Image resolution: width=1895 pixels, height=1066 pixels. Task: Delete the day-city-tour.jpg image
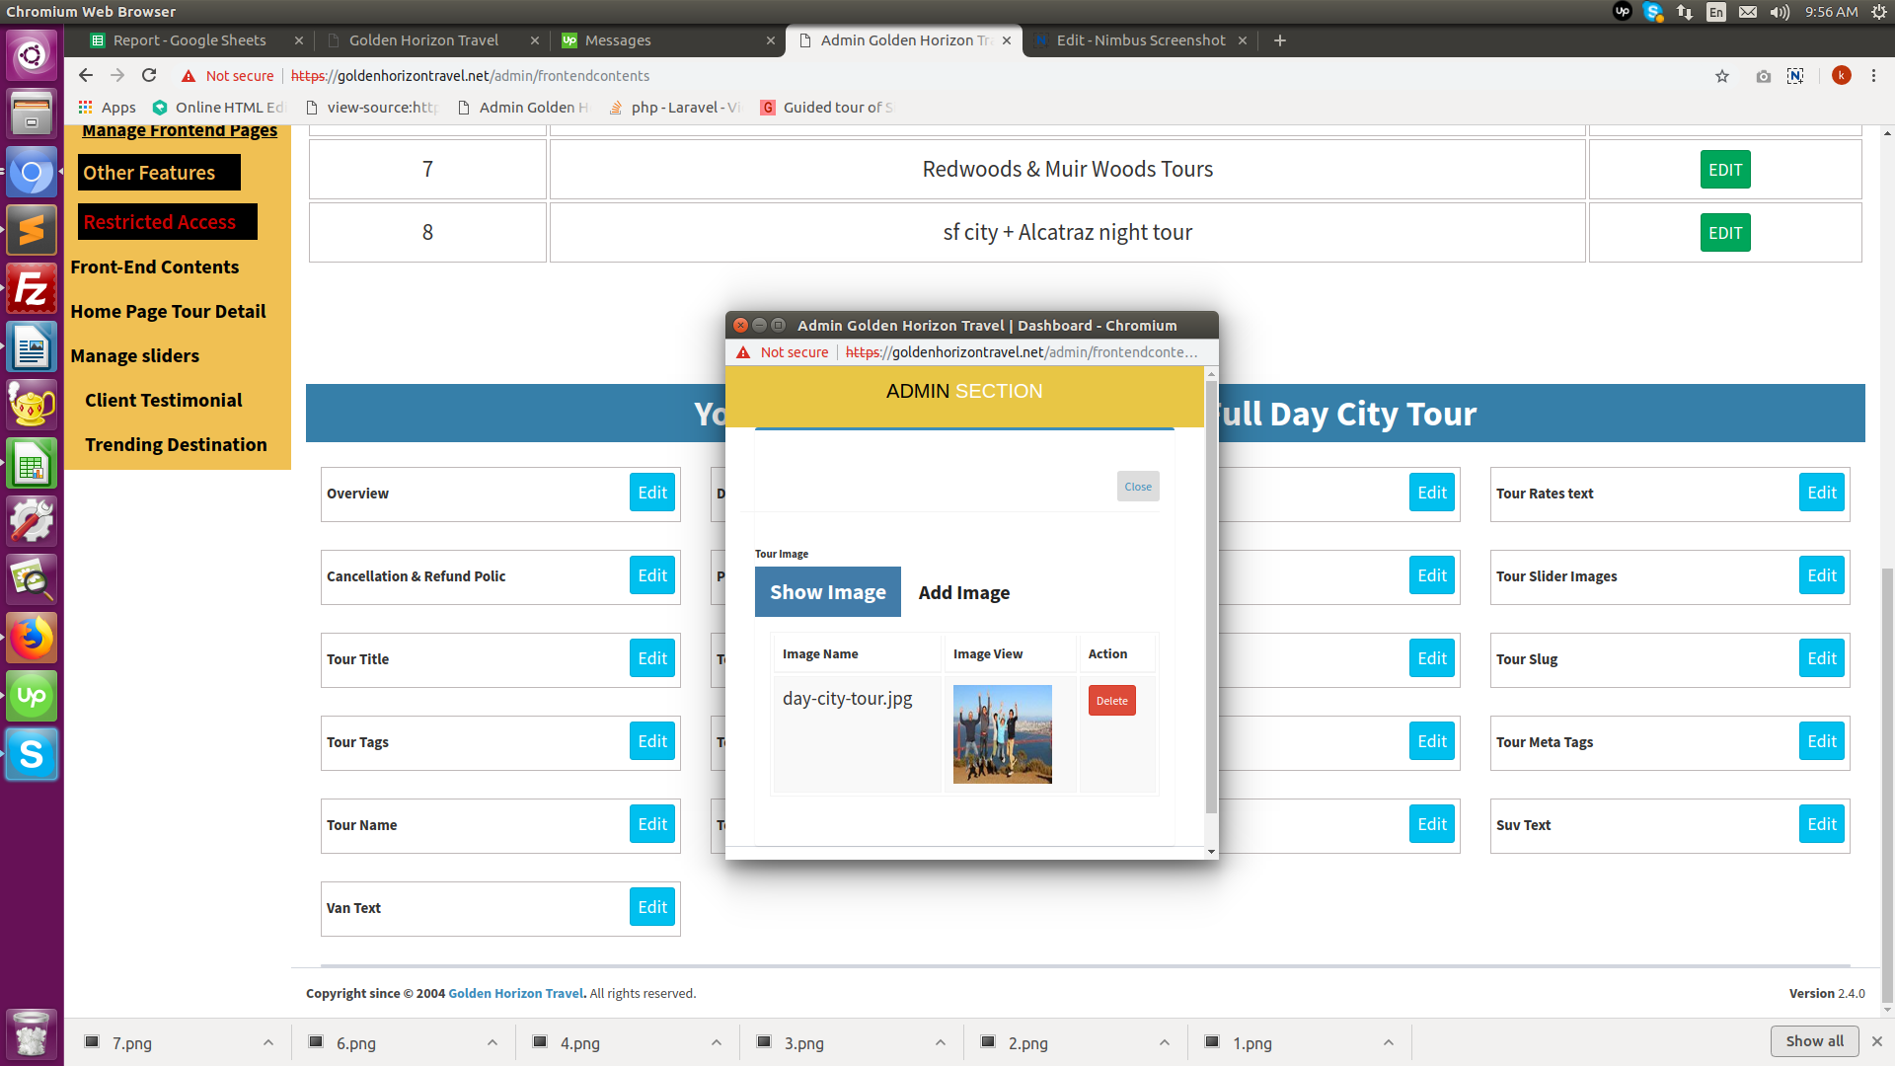[1111, 701]
